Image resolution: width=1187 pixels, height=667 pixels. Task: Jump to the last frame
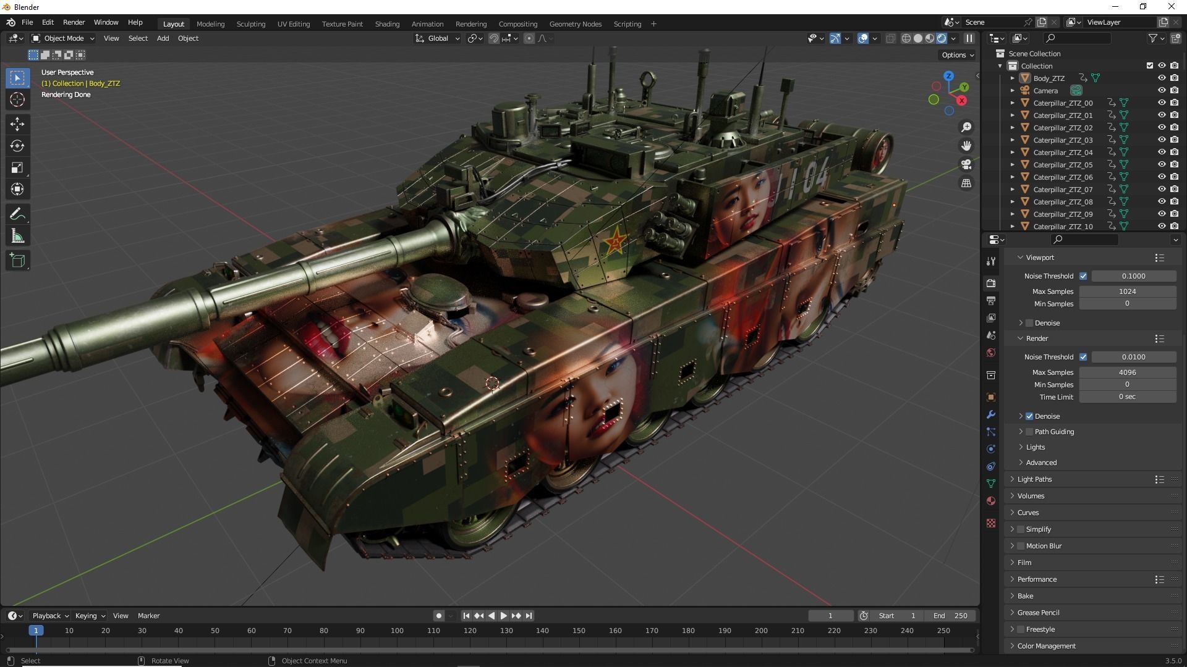point(529,616)
